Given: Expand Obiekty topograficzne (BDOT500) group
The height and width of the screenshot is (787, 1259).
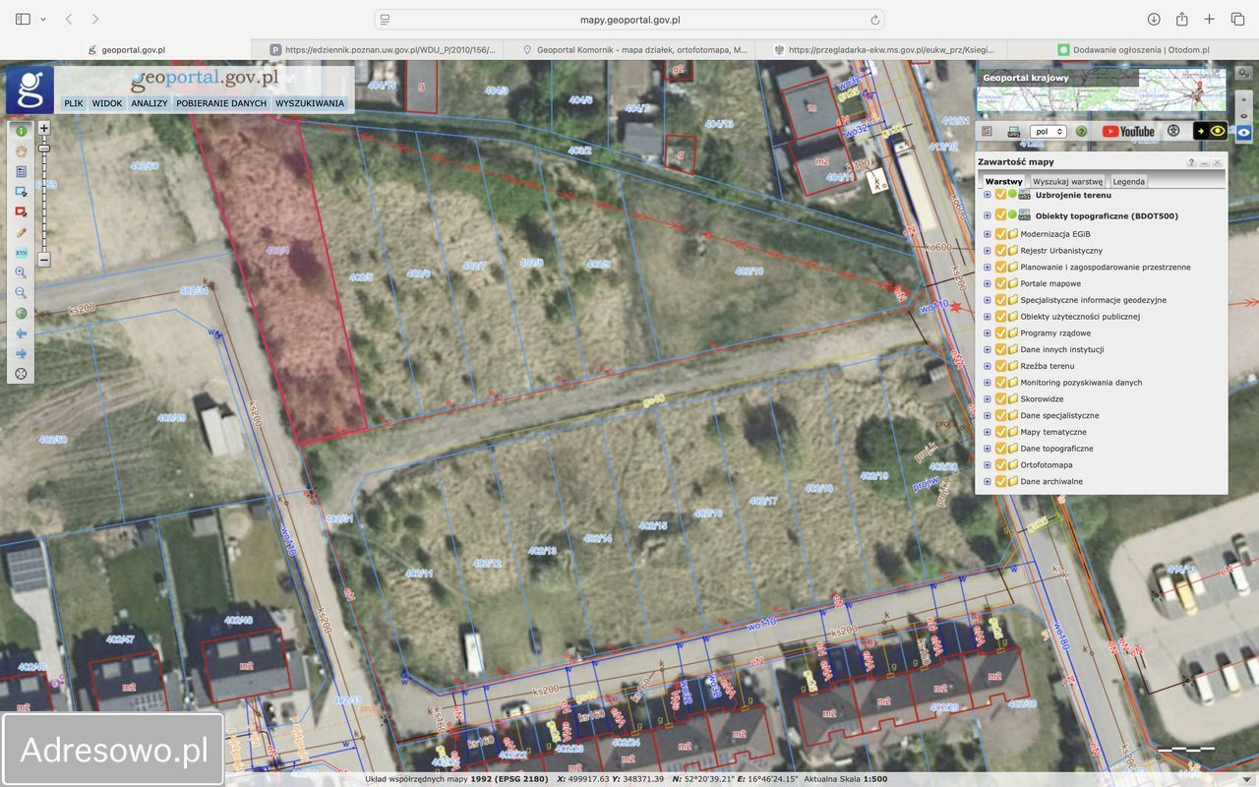Looking at the screenshot, I should tap(987, 215).
